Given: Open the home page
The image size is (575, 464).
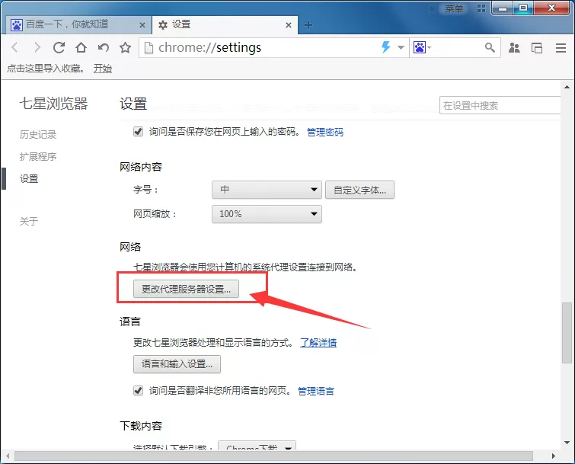Looking at the screenshot, I should 81,47.
